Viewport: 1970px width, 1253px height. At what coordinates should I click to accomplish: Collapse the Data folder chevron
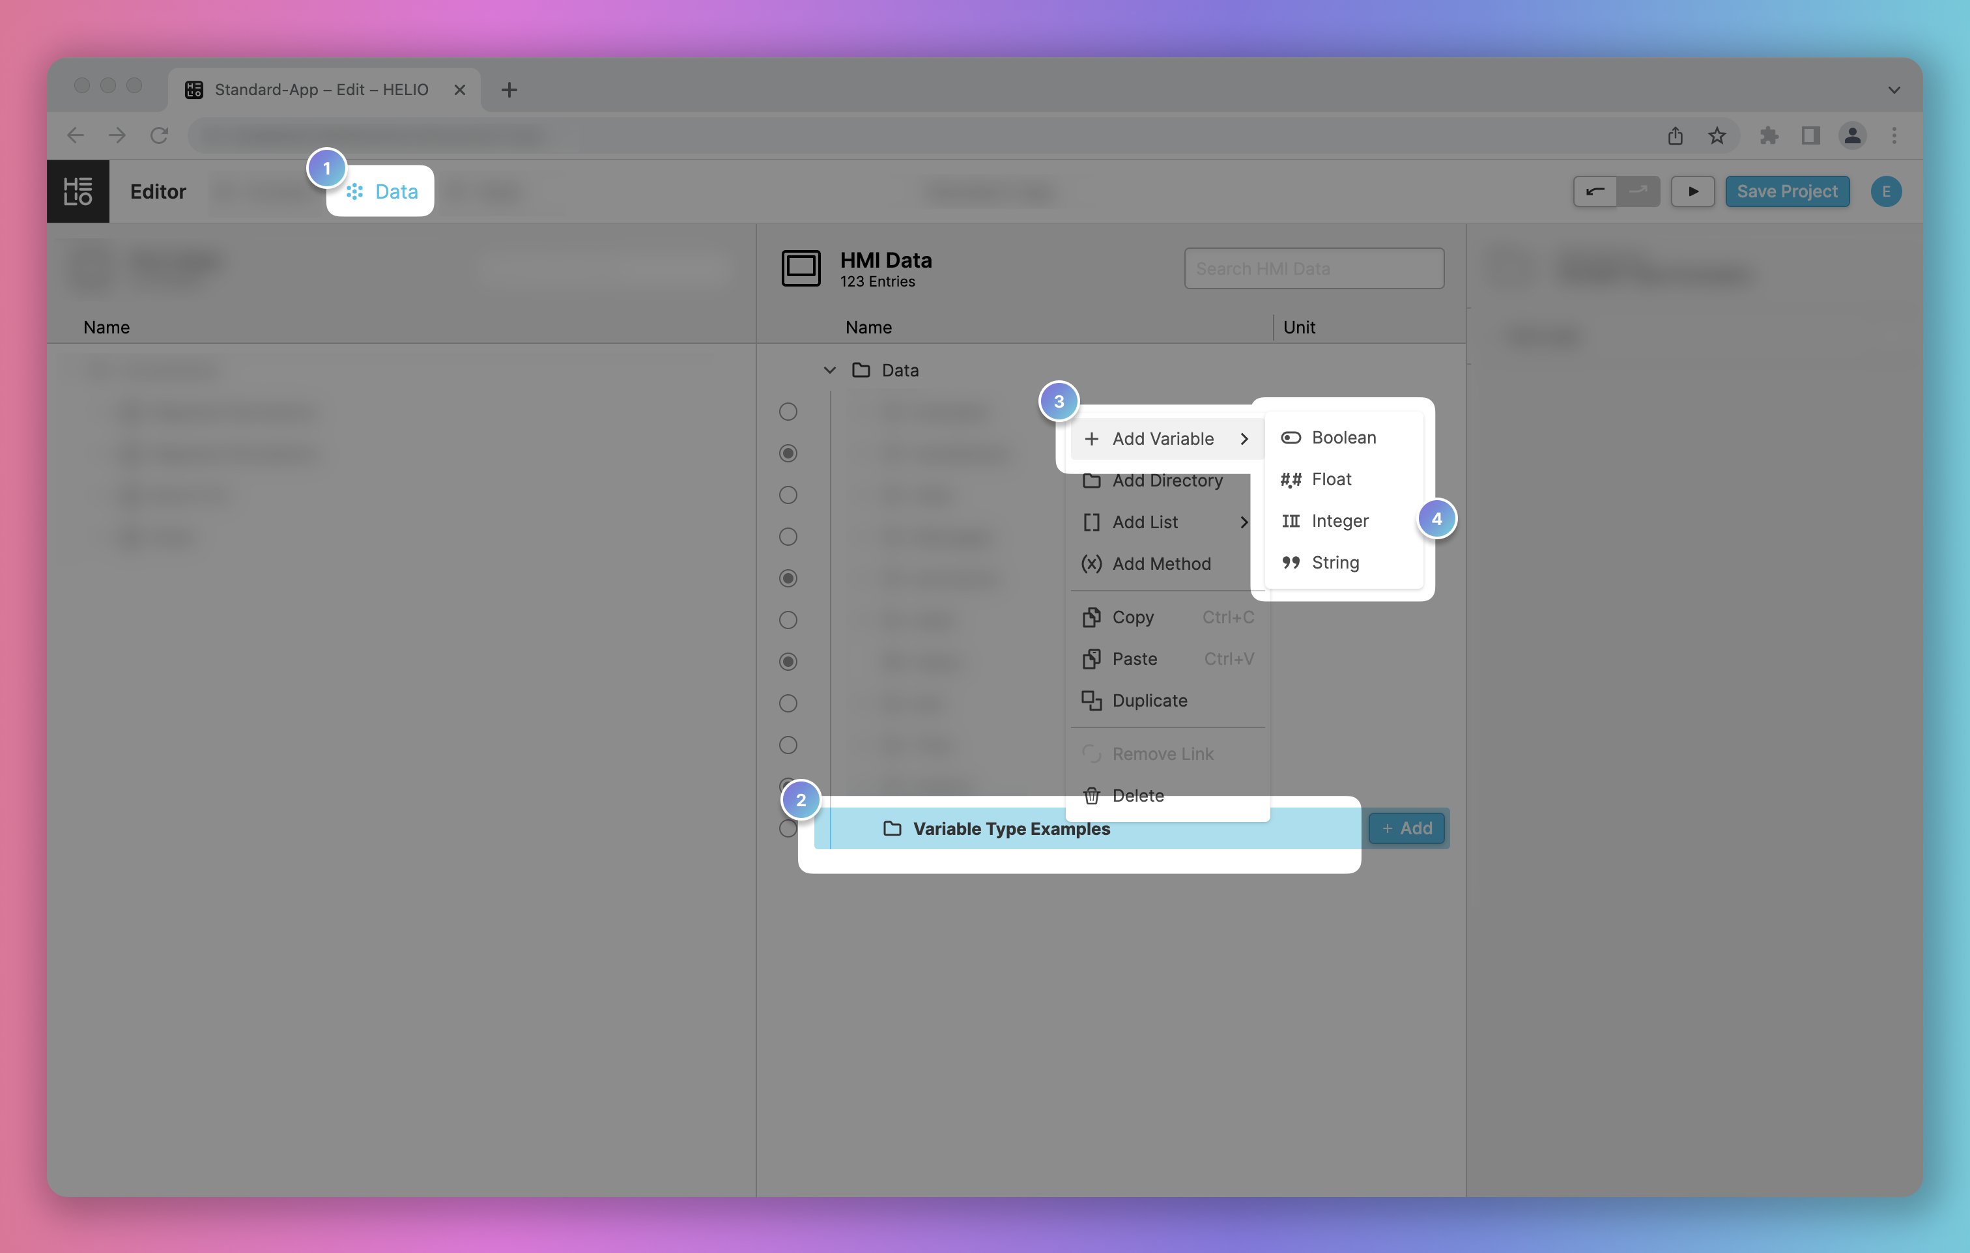click(829, 371)
